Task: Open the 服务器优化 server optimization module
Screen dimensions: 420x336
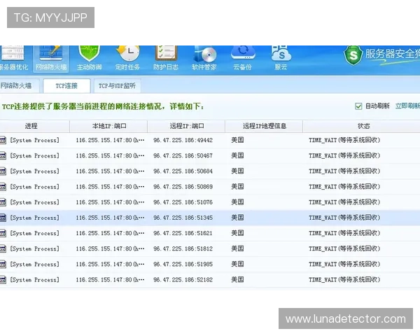Action: pos(13,58)
